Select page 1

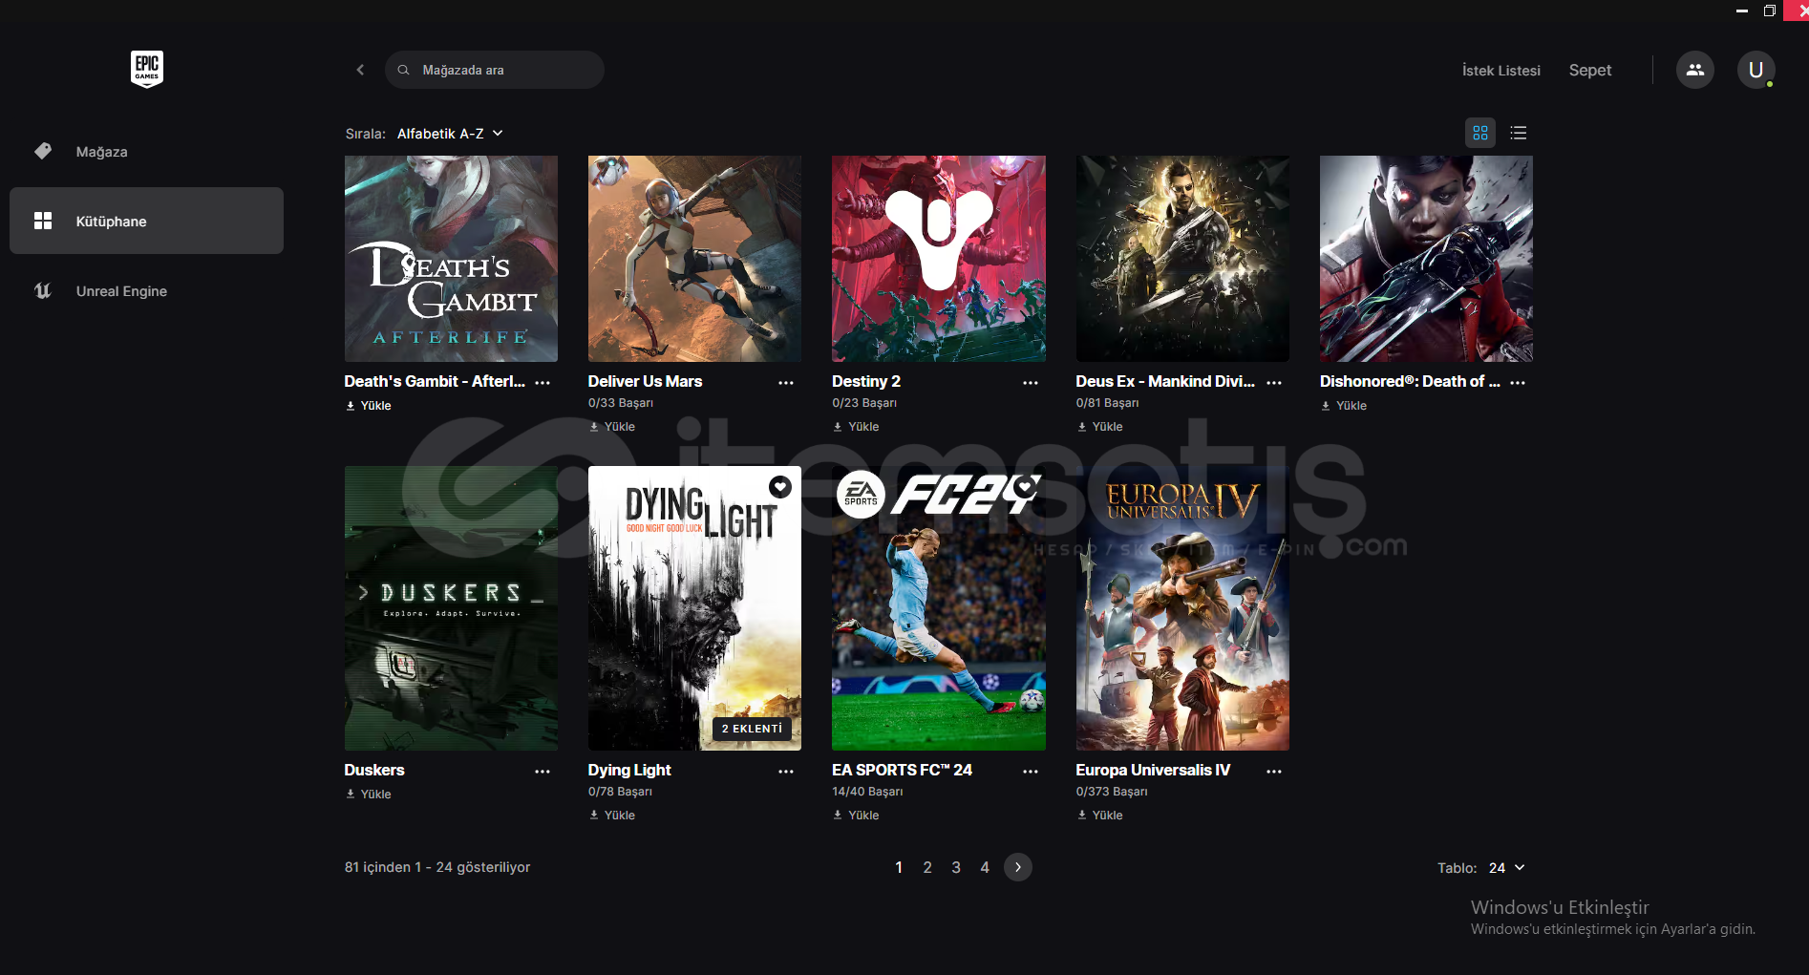(x=899, y=867)
